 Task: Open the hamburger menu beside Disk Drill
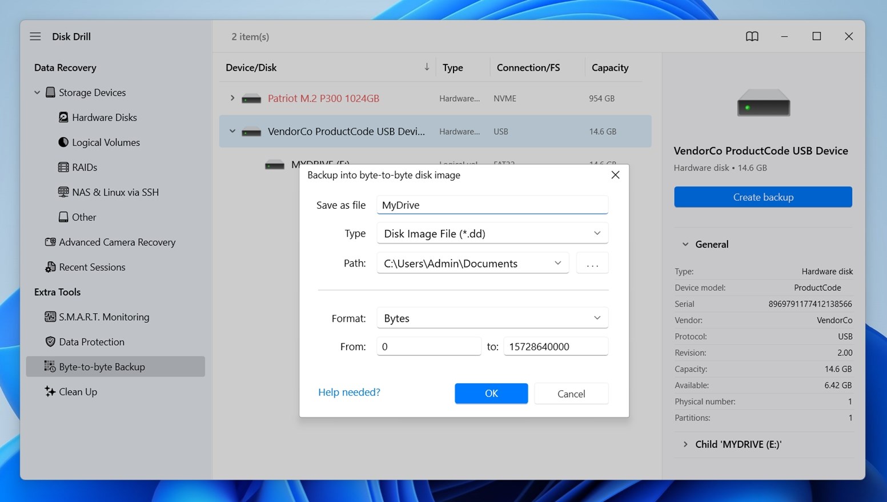35,37
